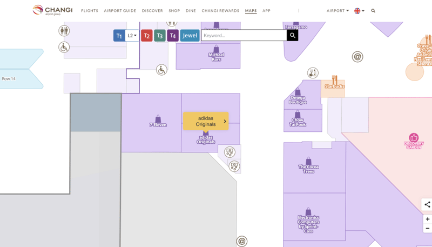Switch map to Jewel
Image resolution: width=432 pixels, height=247 pixels.
coord(190,36)
